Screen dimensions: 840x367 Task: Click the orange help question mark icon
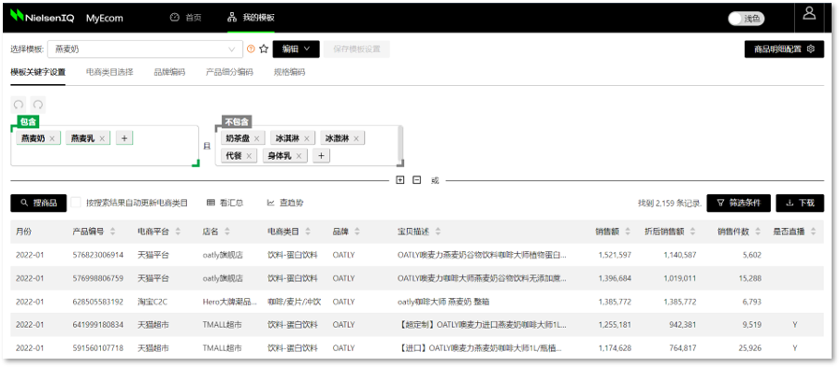tap(251, 49)
